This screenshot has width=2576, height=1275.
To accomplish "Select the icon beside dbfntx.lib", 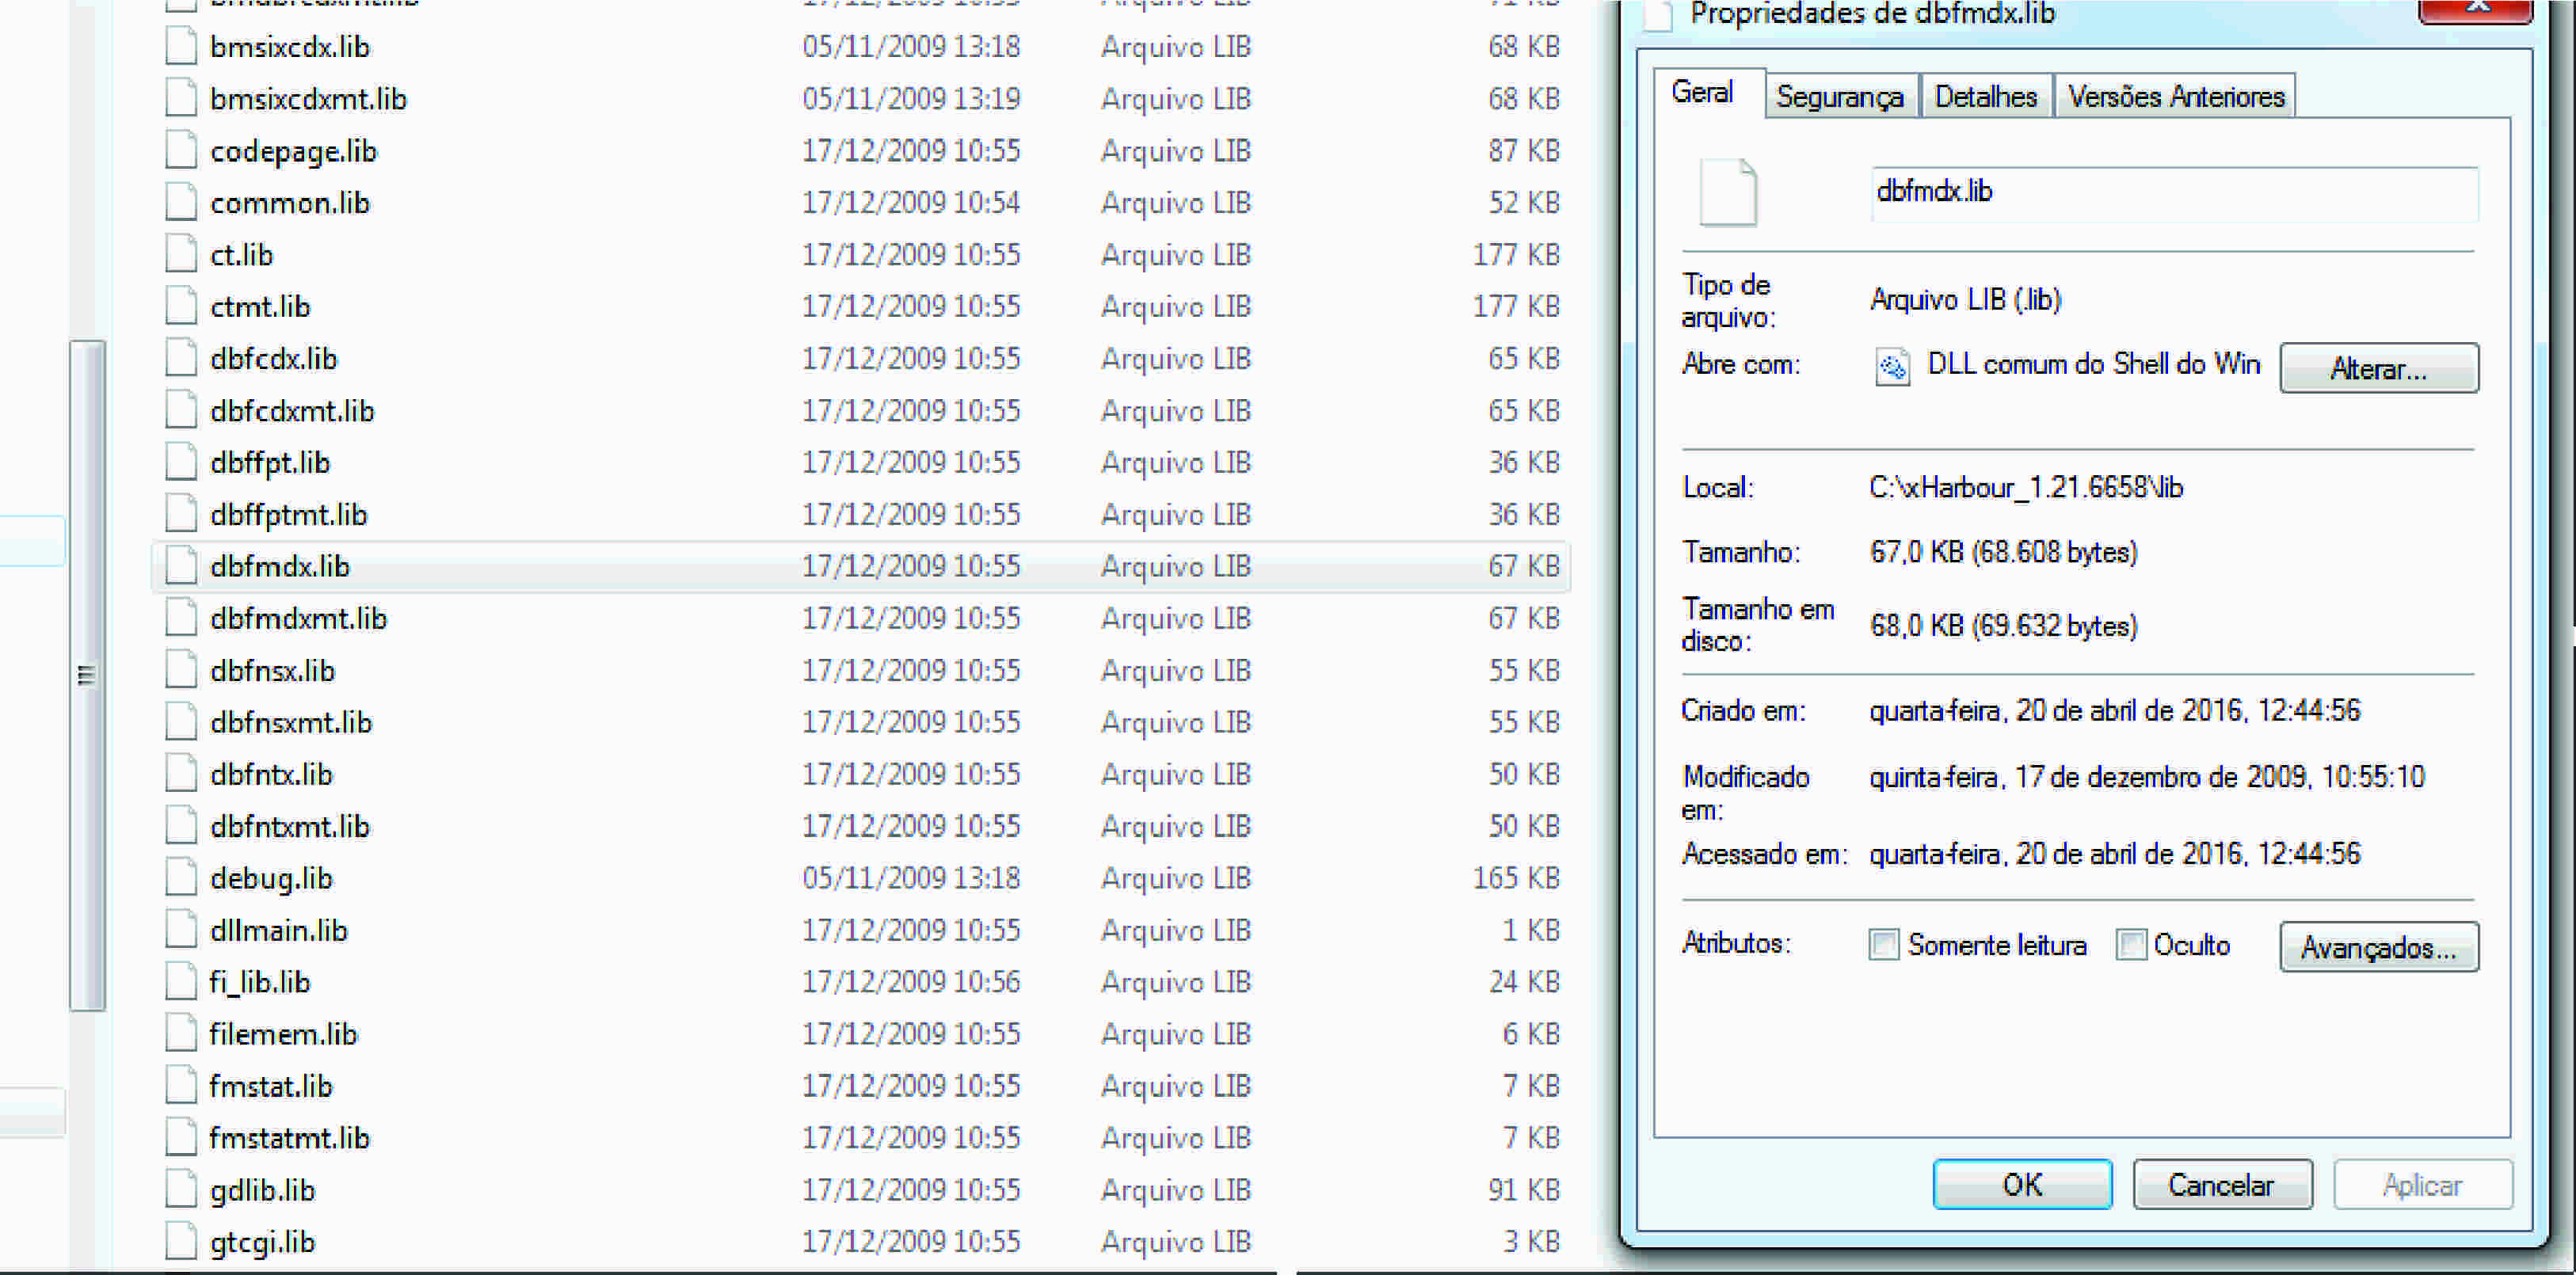I will point(181,774).
